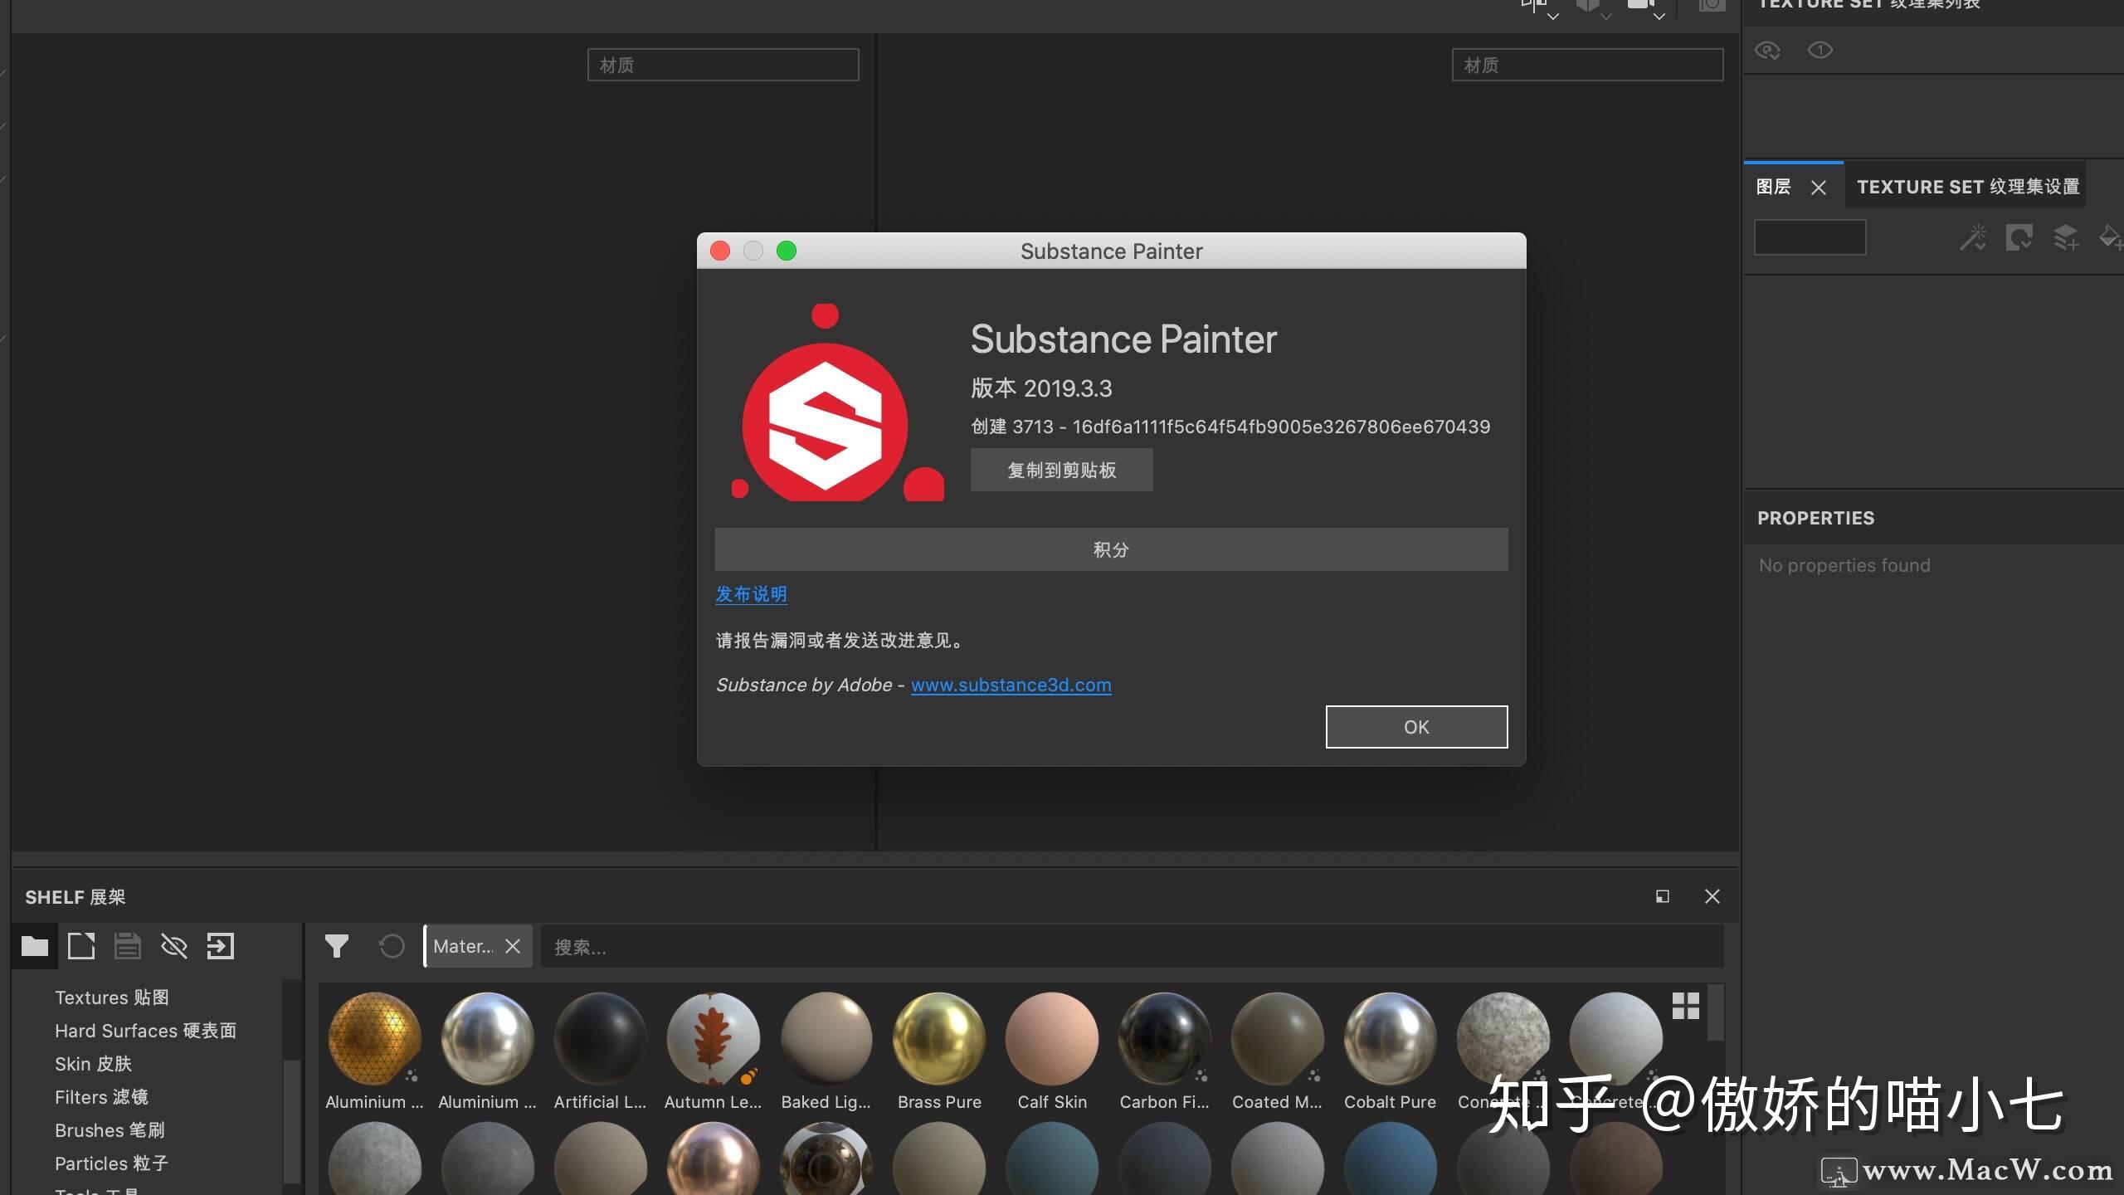2124x1195 pixels.
Task: Toggle all texture sets visibility eye icon
Action: (1767, 51)
